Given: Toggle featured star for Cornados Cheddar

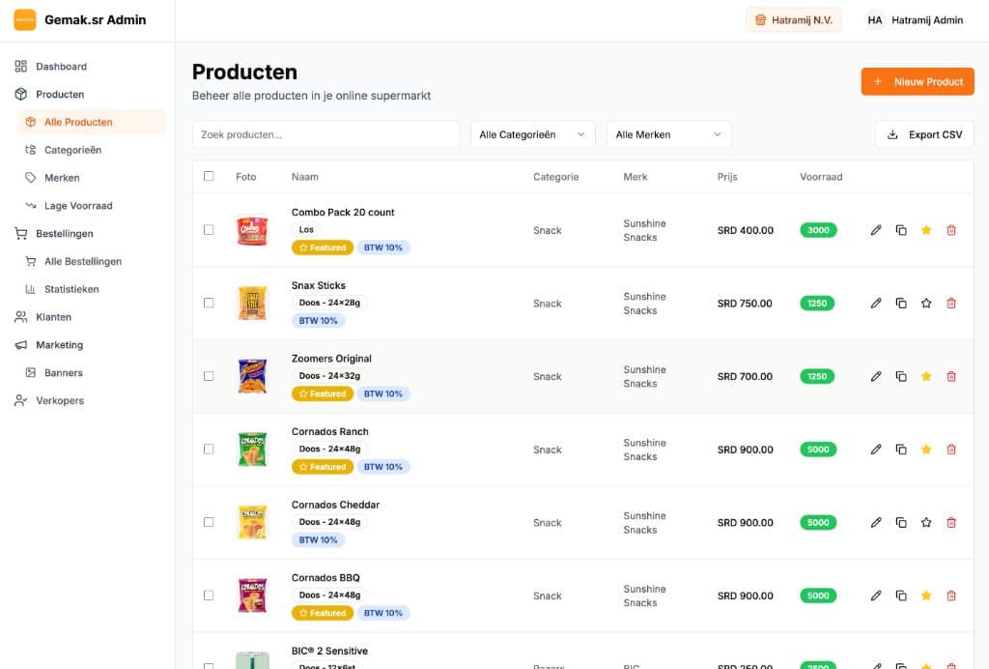Looking at the screenshot, I should tap(926, 523).
